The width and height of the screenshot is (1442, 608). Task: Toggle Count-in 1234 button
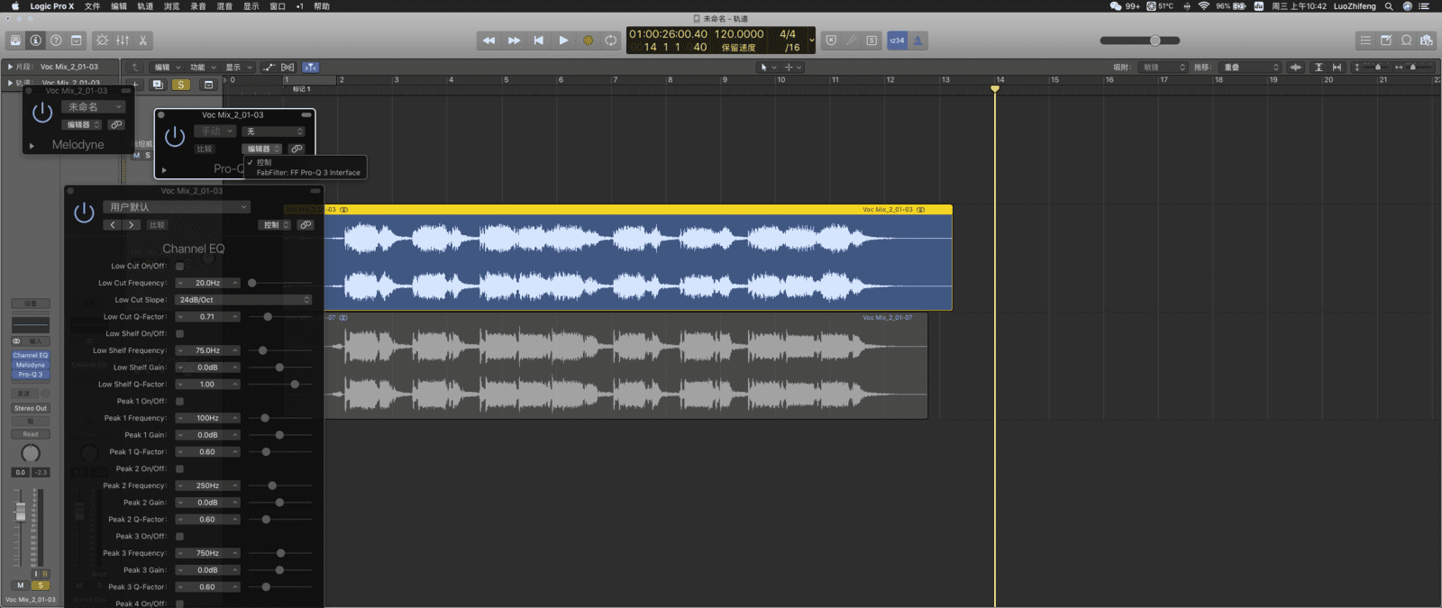(897, 41)
